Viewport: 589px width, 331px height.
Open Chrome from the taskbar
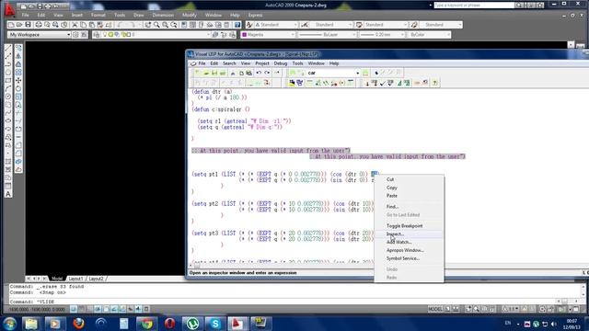[147, 324]
